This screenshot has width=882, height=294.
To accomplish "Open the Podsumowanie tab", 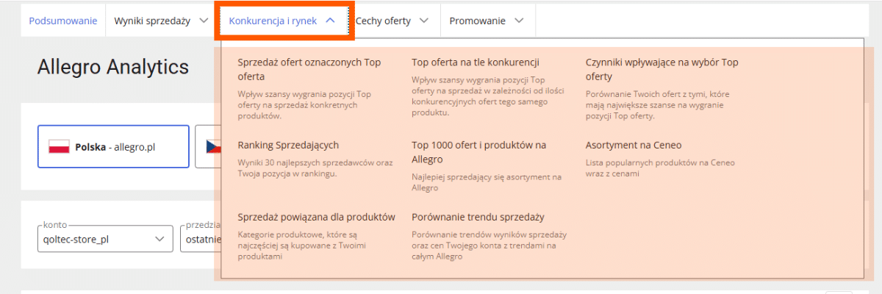I will (x=63, y=21).
